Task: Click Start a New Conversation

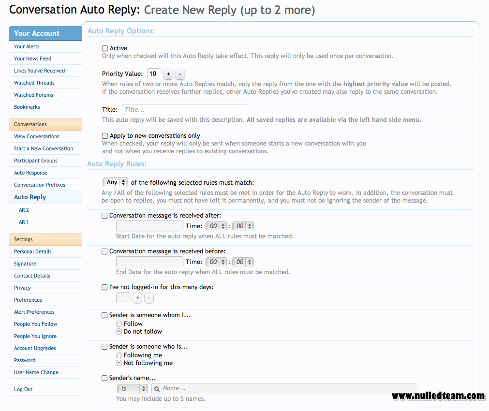Action: 44,149
